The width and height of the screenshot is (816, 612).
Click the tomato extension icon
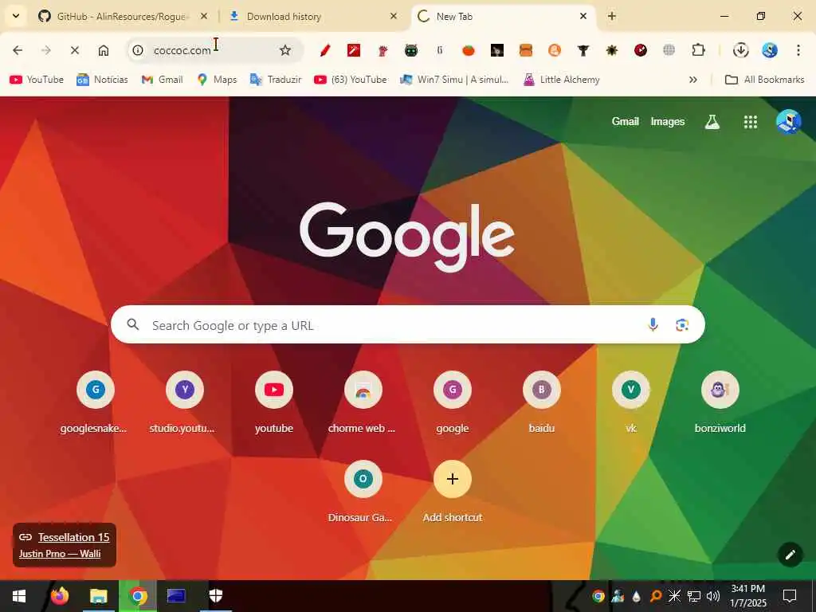[469, 50]
